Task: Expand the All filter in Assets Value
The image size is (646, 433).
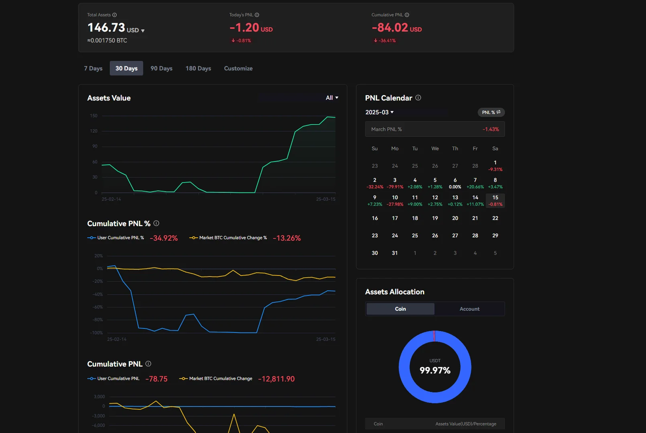Action: click(332, 98)
